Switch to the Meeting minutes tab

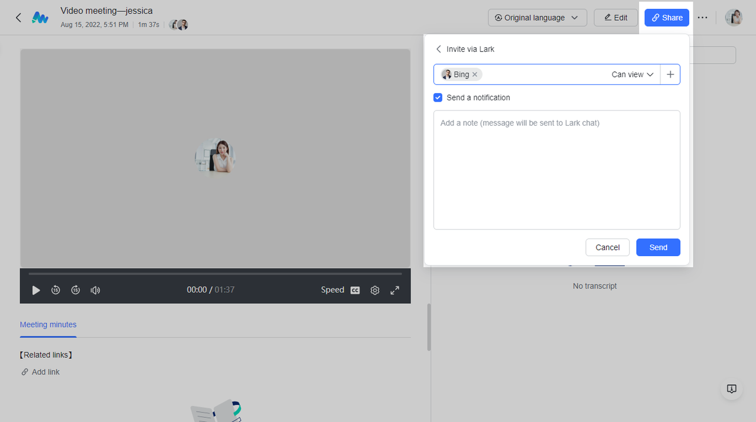(48, 325)
